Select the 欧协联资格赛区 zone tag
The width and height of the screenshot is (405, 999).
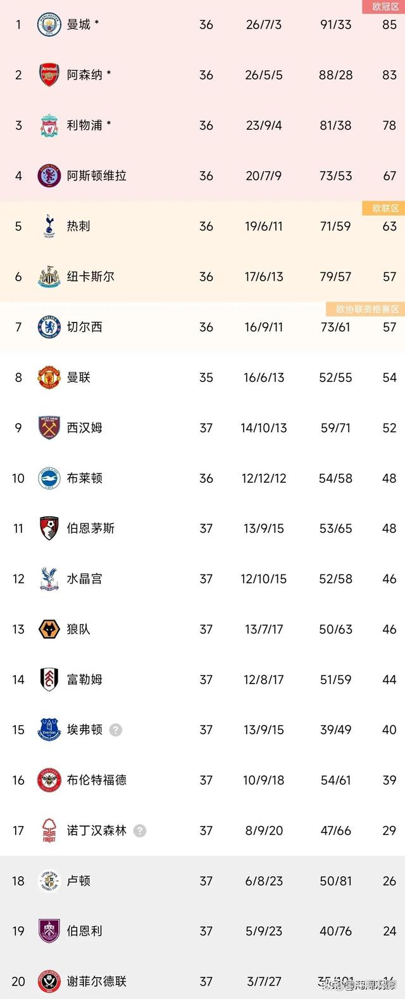point(366,309)
